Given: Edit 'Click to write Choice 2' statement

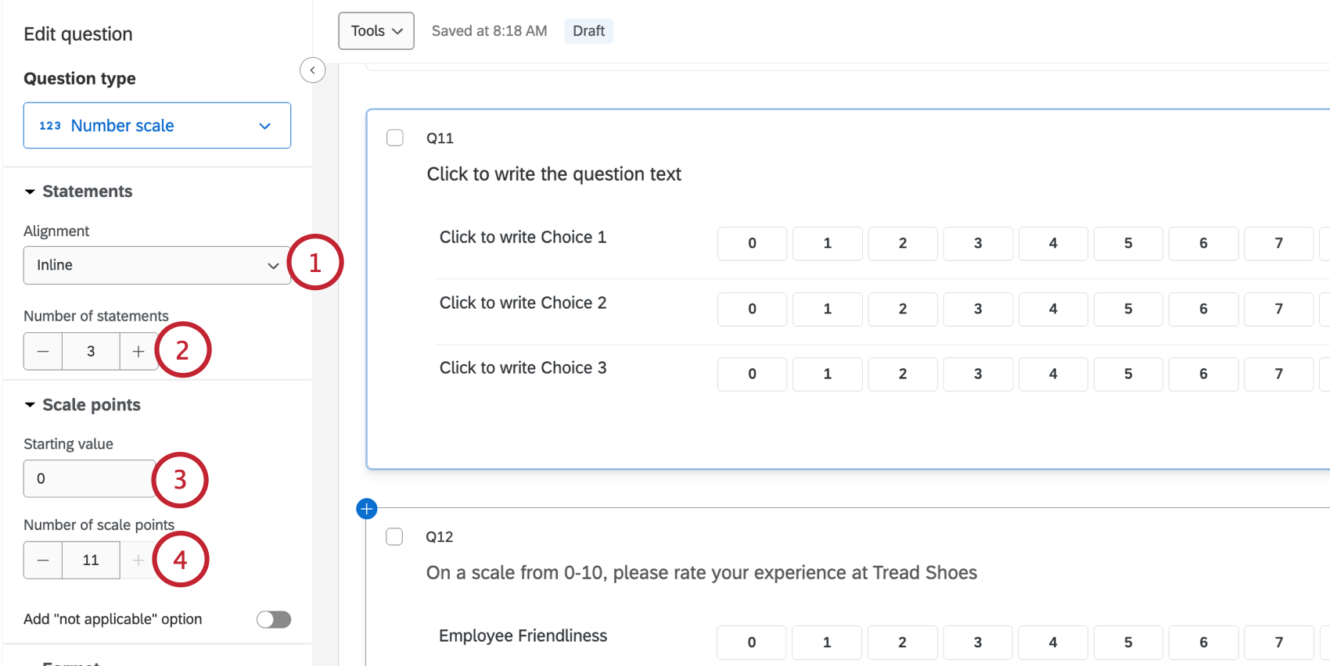Looking at the screenshot, I should pos(523,303).
